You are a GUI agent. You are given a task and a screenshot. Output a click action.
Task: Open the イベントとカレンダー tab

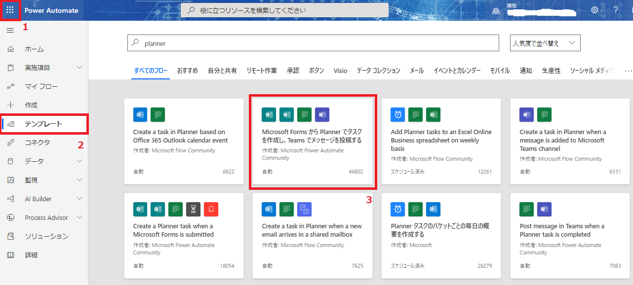click(457, 71)
